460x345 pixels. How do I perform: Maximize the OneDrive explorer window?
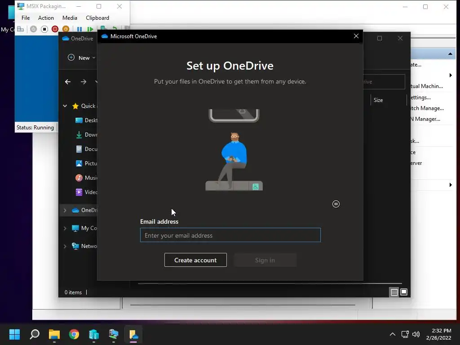coord(379,38)
